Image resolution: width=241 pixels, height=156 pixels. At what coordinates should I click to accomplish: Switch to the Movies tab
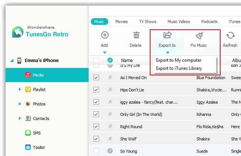coord(121,22)
